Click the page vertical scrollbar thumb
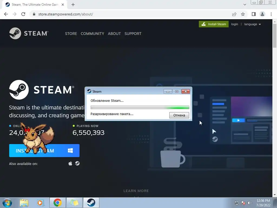Screen dimensions: 277x208 pyautogui.click(x=275, y=36)
